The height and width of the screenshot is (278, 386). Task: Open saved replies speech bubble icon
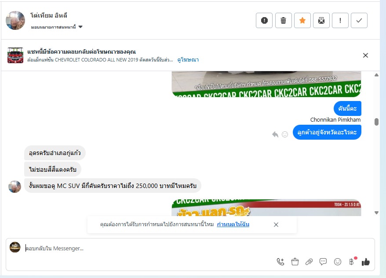coord(323,262)
